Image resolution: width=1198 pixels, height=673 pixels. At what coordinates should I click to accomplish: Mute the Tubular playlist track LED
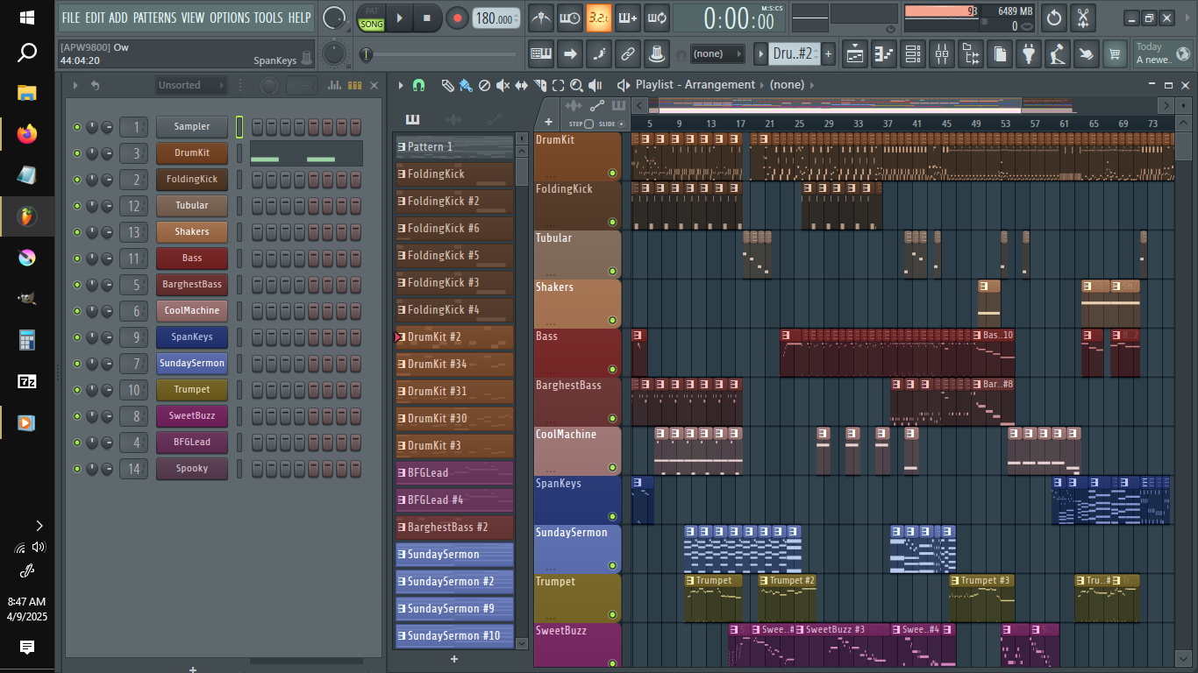click(612, 271)
